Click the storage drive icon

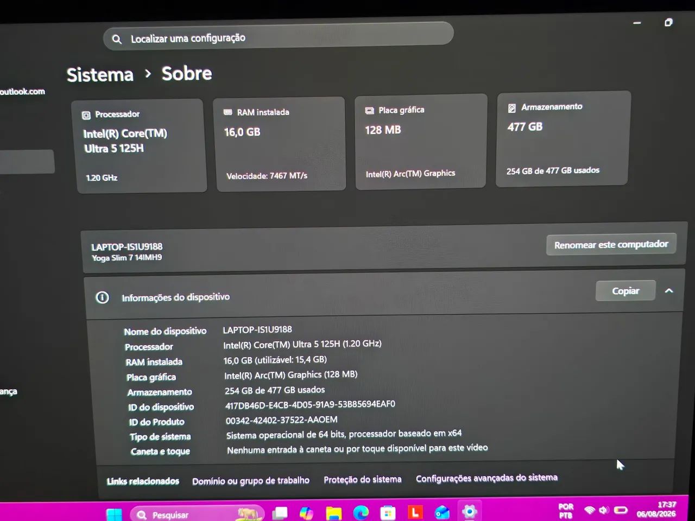(x=511, y=108)
